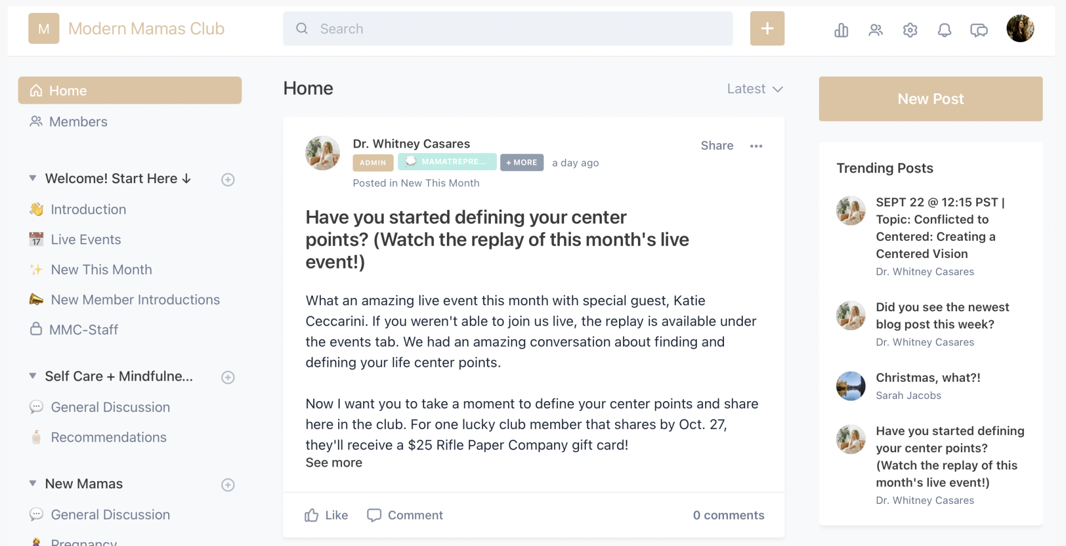The height and width of the screenshot is (546, 1066).
Task: Click inside the Search field
Action: (507, 29)
